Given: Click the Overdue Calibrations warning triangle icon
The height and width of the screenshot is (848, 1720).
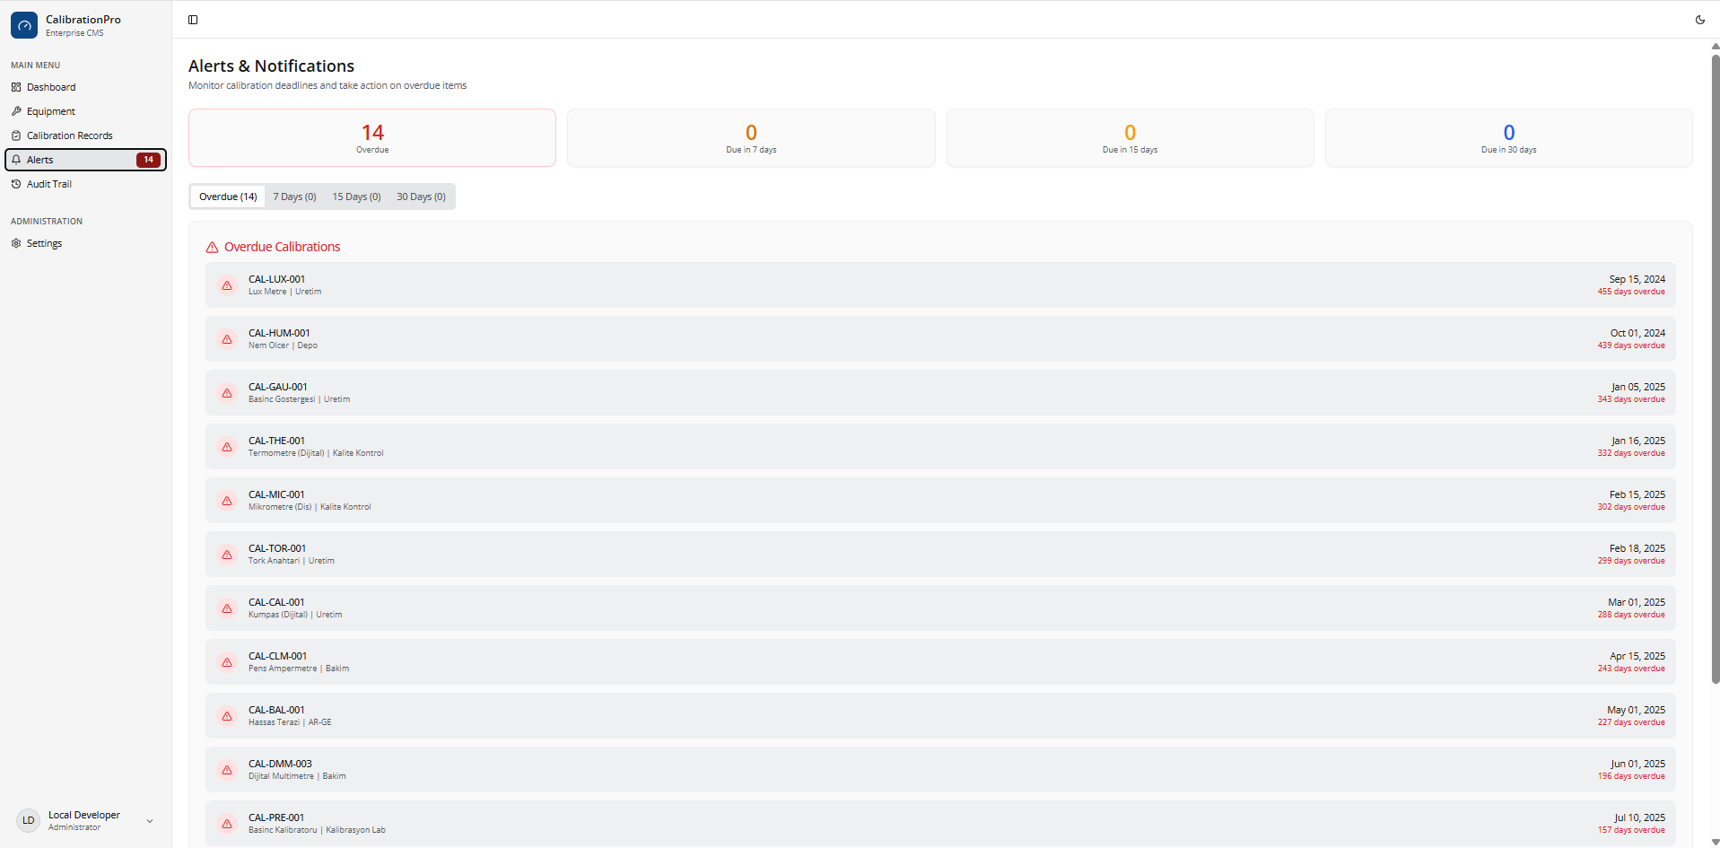Looking at the screenshot, I should (x=212, y=247).
